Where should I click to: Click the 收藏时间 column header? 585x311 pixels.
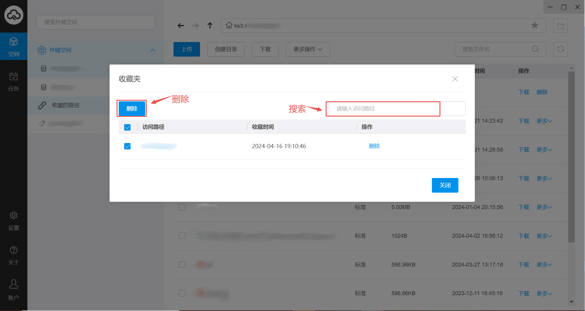(x=263, y=127)
